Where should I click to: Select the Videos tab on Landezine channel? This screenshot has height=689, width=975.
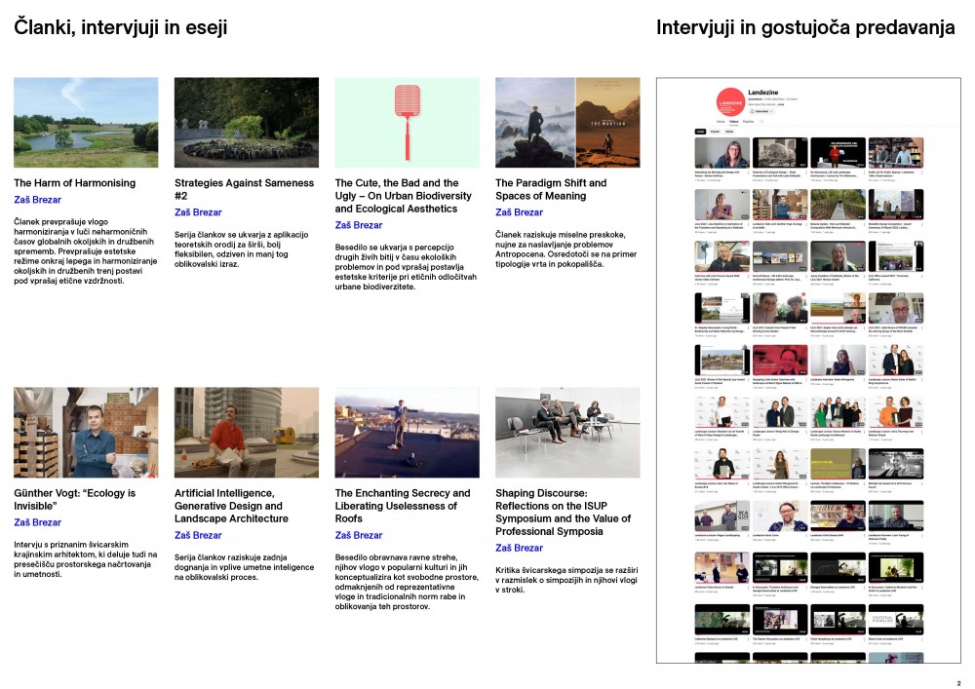[734, 122]
